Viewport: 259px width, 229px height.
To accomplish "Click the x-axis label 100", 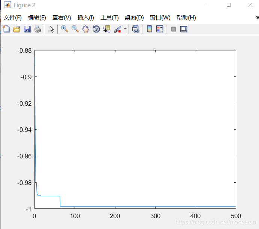I will pos(75,216).
